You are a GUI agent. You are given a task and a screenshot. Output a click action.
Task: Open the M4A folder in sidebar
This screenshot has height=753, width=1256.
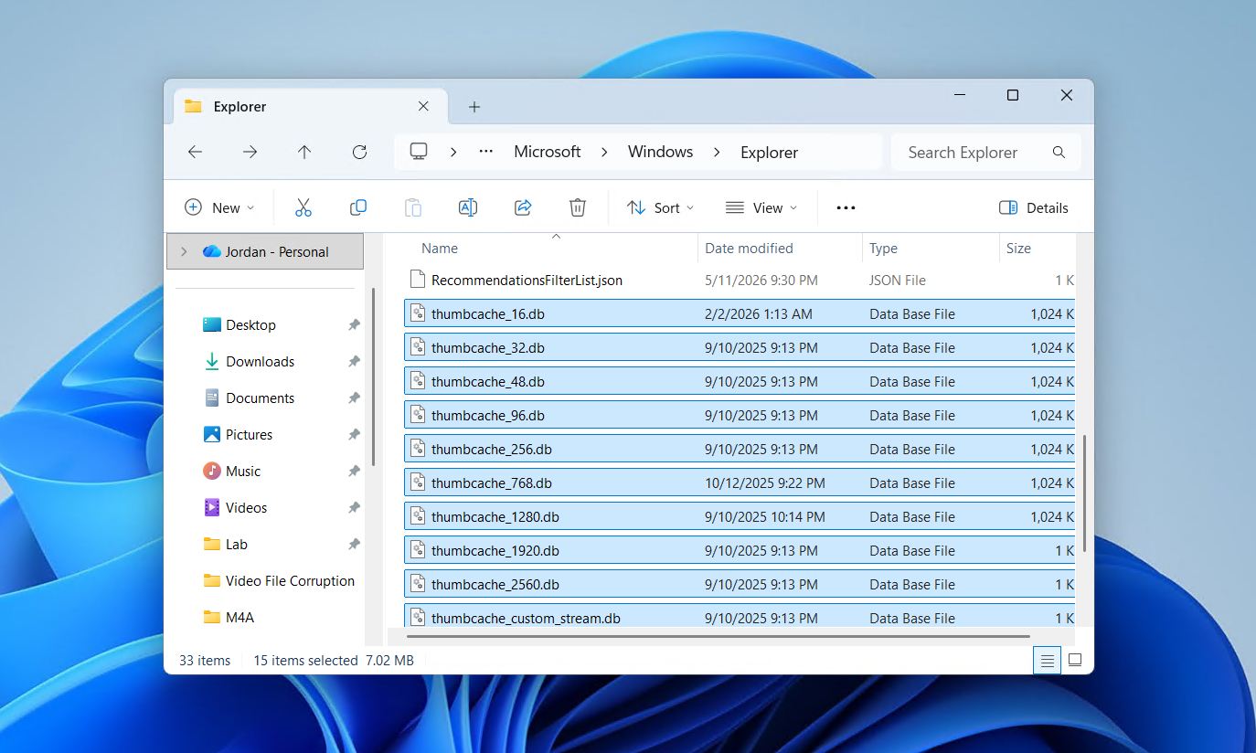click(x=239, y=617)
